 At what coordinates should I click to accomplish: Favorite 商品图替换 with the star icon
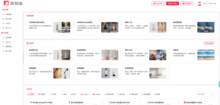point(118,49)
